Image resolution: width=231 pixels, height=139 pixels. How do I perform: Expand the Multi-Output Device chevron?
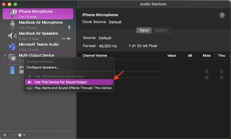pos(5,55)
